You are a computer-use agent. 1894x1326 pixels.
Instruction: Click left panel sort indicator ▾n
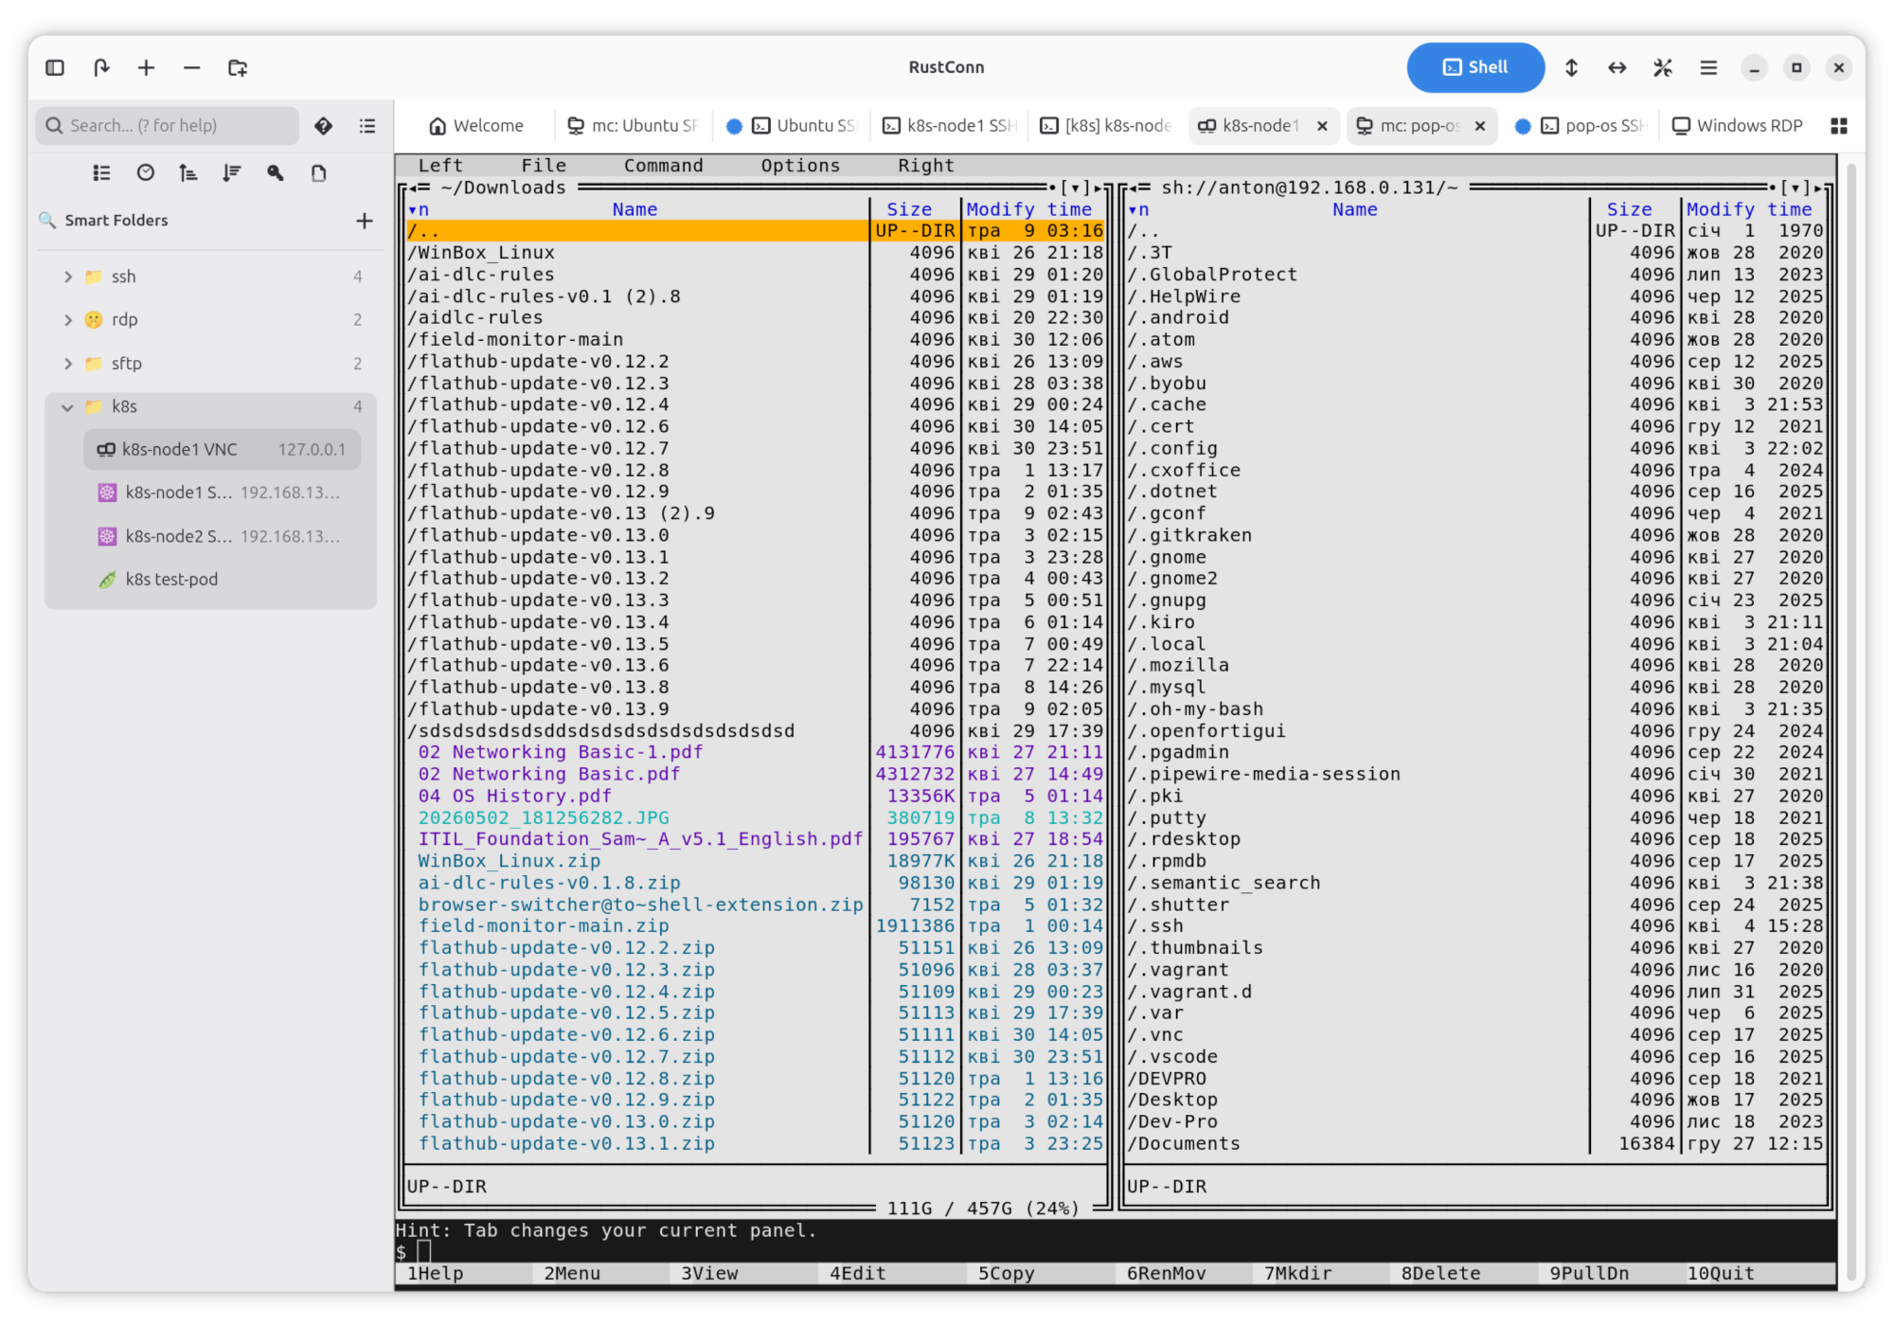pyautogui.click(x=419, y=209)
